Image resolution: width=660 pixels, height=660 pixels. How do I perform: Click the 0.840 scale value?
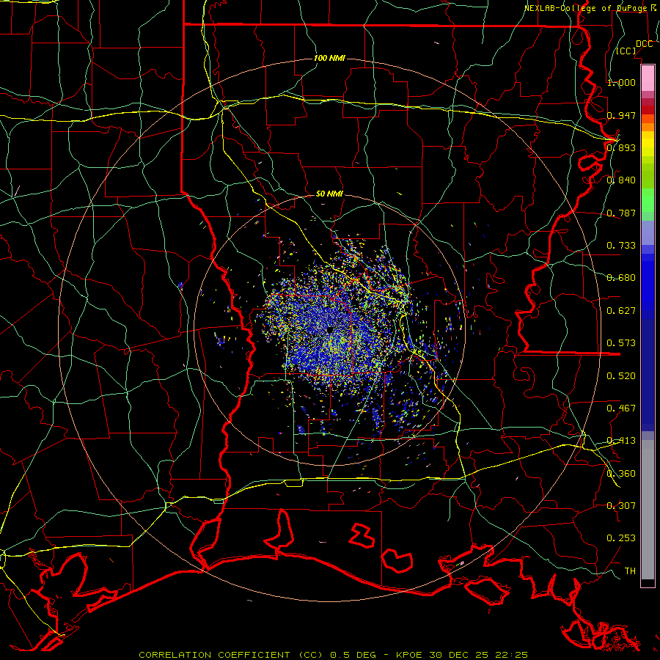click(621, 180)
